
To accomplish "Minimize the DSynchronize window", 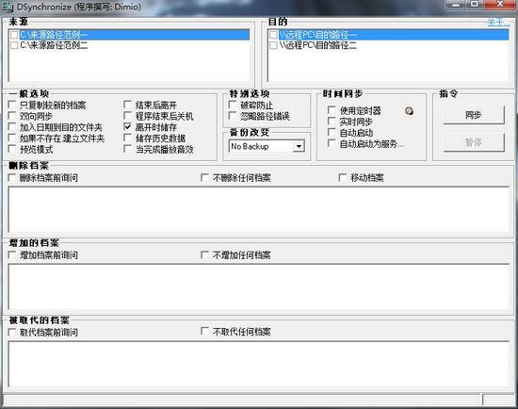I will pos(456,5).
